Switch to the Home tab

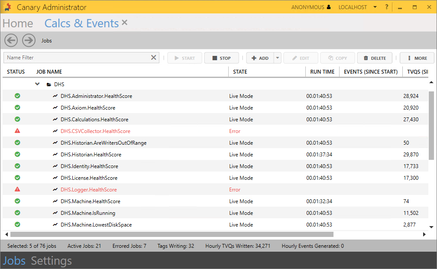tap(18, 23)
